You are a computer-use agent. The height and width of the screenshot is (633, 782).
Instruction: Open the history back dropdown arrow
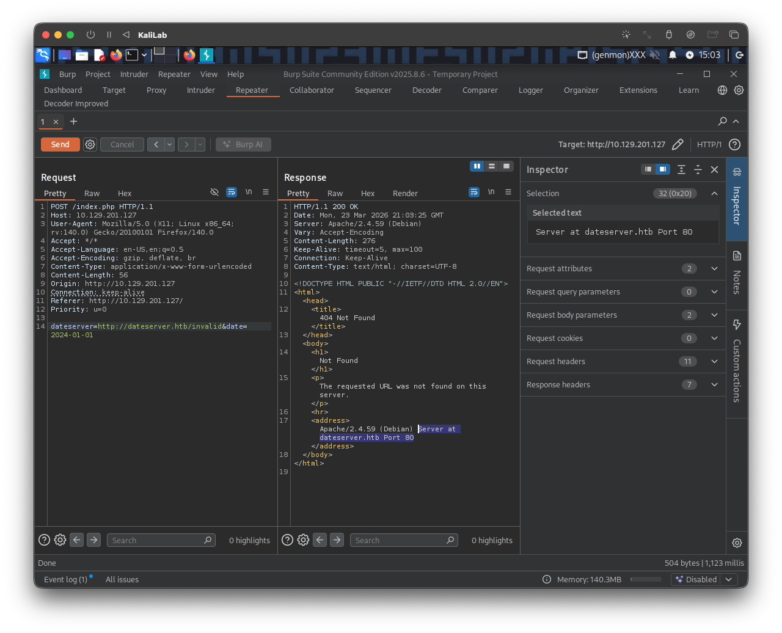click(x=170, y=145)
